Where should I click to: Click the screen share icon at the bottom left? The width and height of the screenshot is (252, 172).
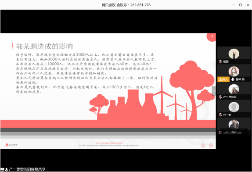point(2,169)
